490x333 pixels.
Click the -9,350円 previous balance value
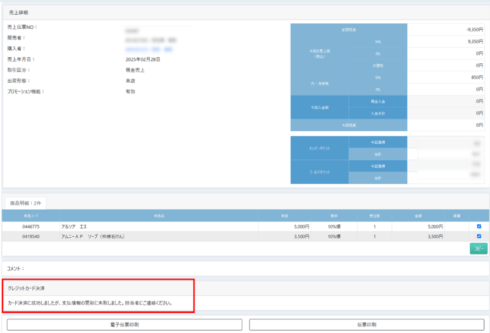tap(474, 30)
